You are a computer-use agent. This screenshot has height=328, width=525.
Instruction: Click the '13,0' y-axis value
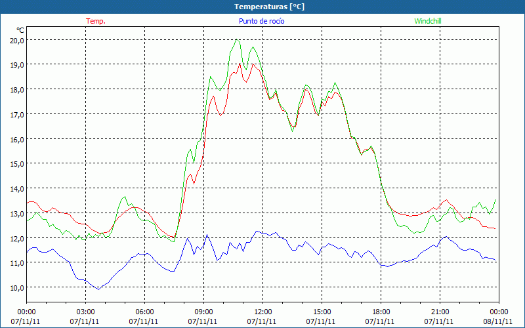tap(18, 214)
